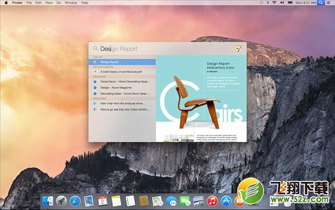Select 'A brief history of architecture.pdf'
This screenshot has width=335, height=210.
point(122,72)
